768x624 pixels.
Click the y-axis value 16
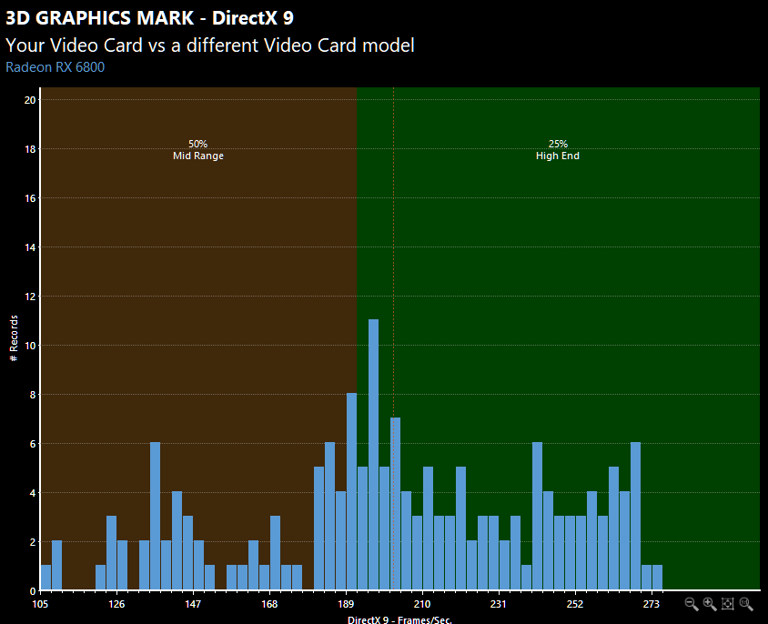pos(30,198)
